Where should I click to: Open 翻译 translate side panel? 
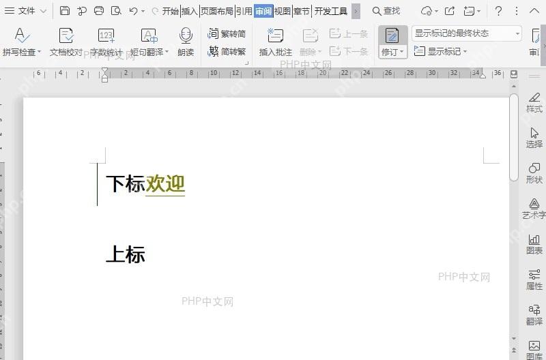coord(534,315)
